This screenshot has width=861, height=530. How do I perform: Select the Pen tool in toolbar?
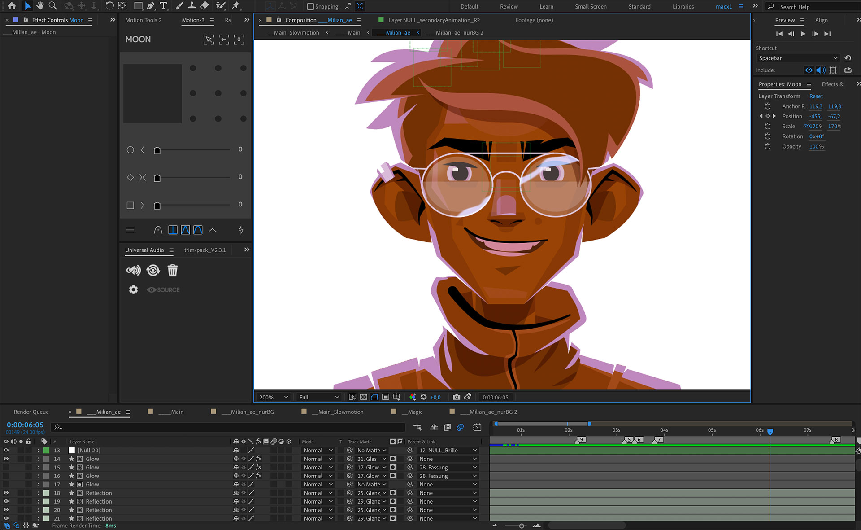point(151,6)
